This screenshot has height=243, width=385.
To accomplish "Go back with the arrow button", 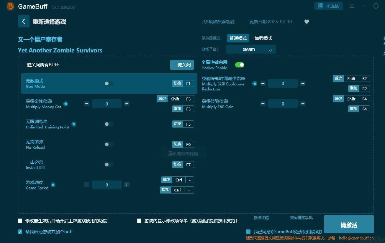I will click(24, 22).
